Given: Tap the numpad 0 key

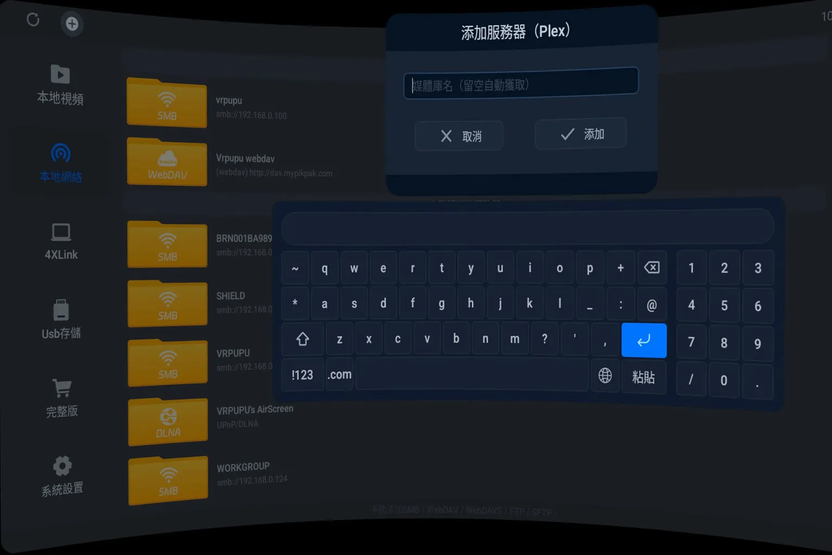Looking at the screenshot, I should tap(724, 380).
